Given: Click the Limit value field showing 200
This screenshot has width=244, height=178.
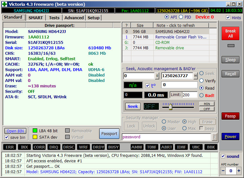Looking at the screenshot, I should coord(189,95).
